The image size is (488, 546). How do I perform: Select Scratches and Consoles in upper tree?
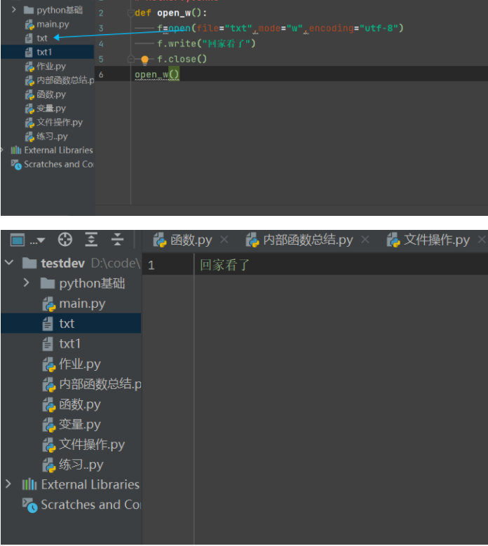click(53, 164)
